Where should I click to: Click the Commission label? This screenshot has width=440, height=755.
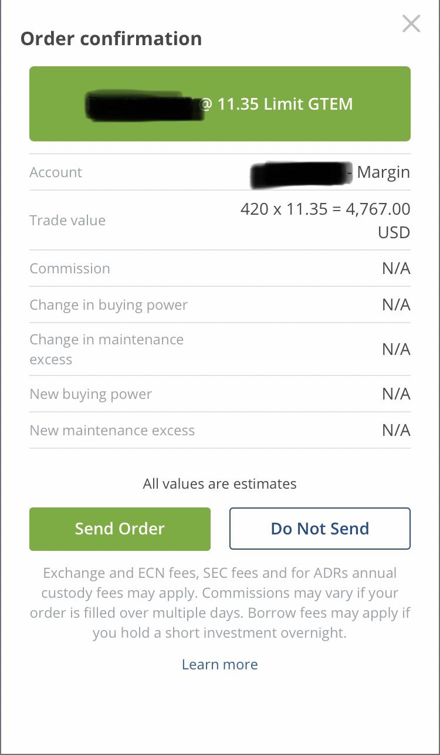point(70,268)
